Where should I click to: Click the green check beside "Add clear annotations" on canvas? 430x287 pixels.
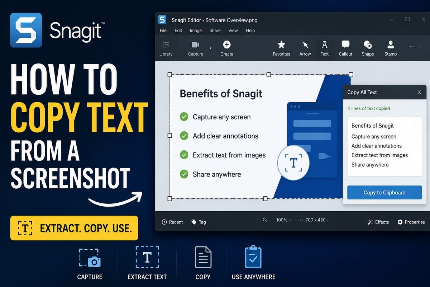click(184, 136)
